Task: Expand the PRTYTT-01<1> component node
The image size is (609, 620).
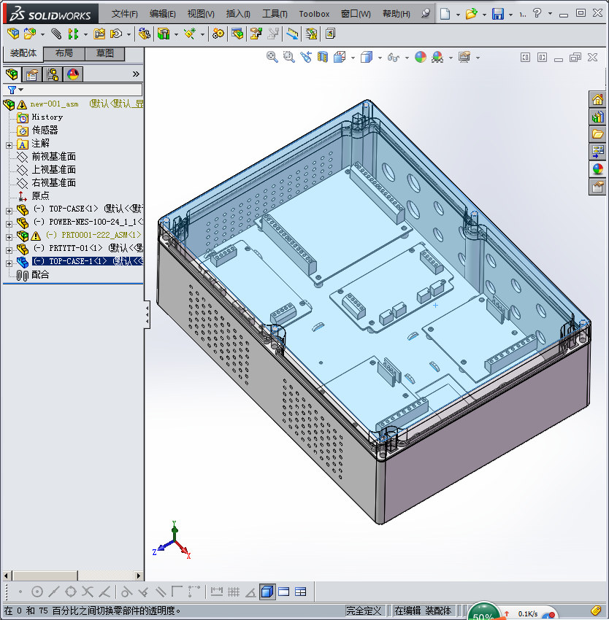Action: click(x=9, y=250)
